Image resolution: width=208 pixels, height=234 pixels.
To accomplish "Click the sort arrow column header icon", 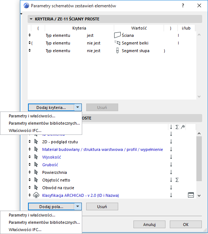I will click(171, 127).
